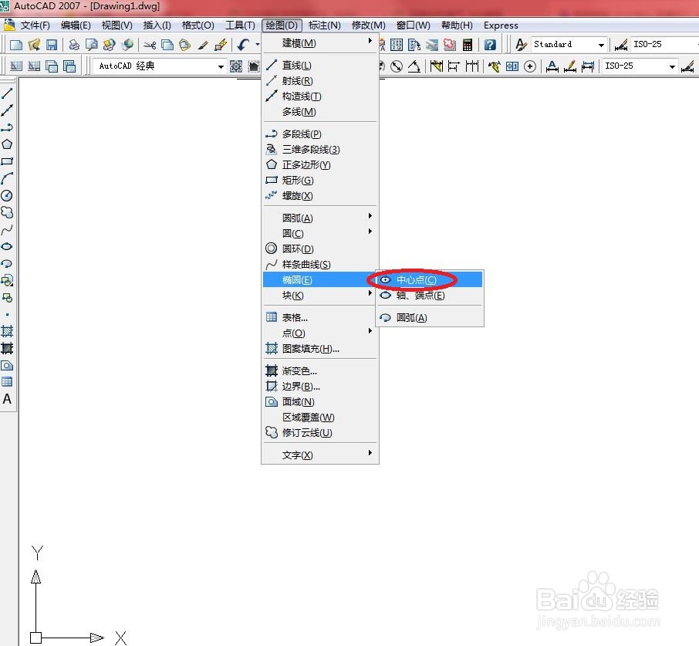Image resolution: width=699 pixels, height=646 pixels.
Task: Click the Calculator icon
Action: pos(468,45)
